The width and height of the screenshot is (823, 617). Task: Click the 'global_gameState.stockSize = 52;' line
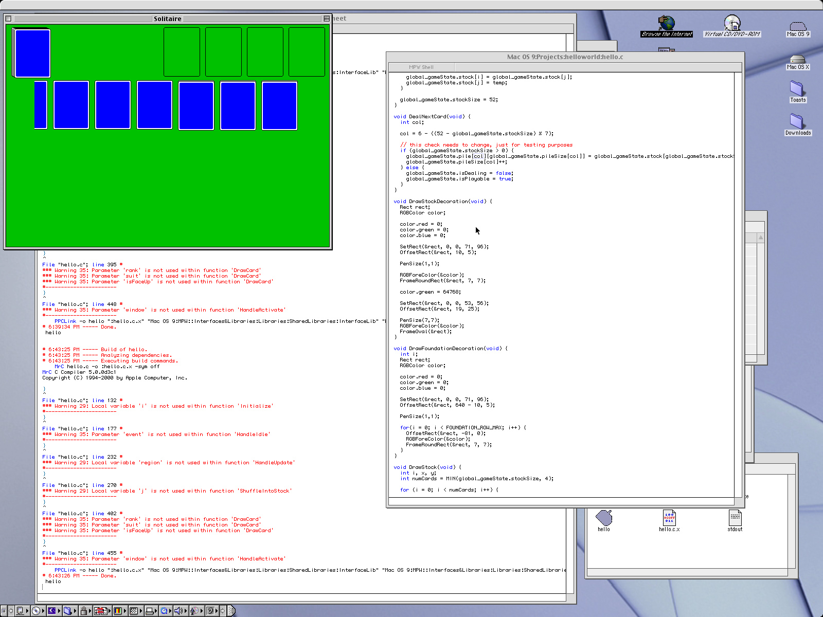coord(449,100)
